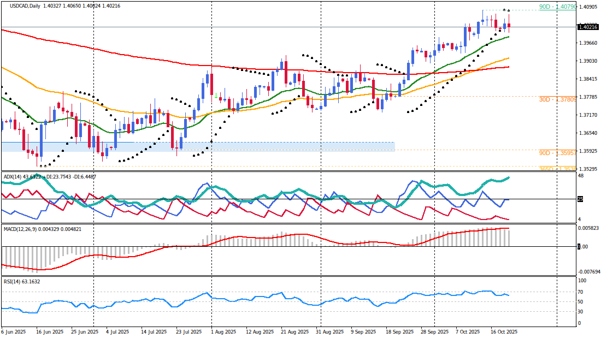This screenshot has height=338, width=601.
Task: Click the MACD zero level 0.00
Action: 582,246
